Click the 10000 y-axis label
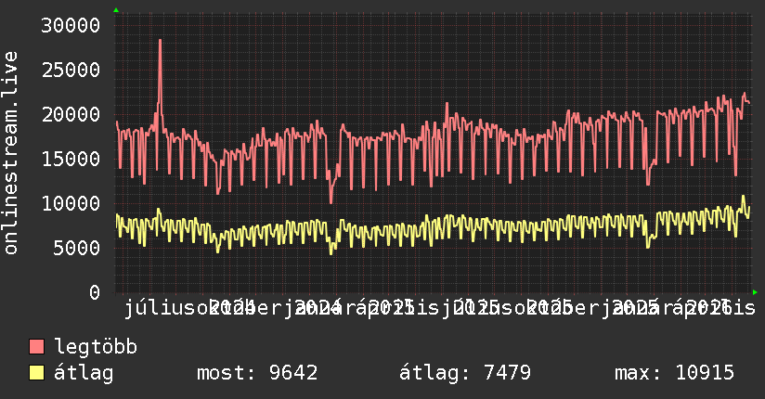This screenshot has height=399, width=765. click(71, 204)
